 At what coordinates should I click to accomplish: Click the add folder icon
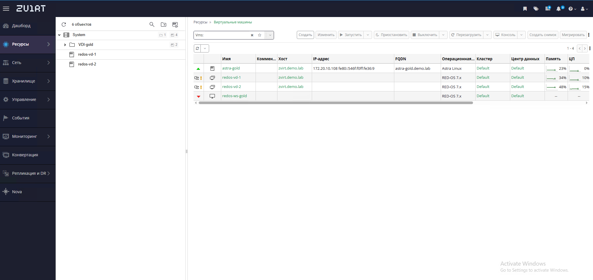(x=164, y=25)
